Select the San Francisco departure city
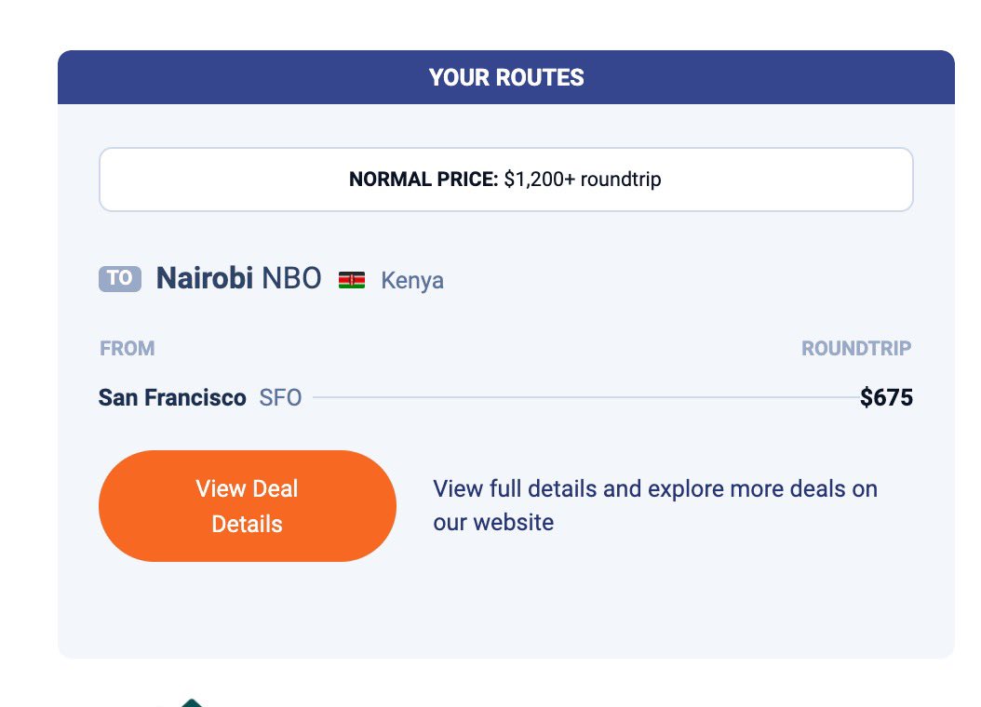This screenshot has width=981, height=707. pyautogui.click(x=172, y=398)
